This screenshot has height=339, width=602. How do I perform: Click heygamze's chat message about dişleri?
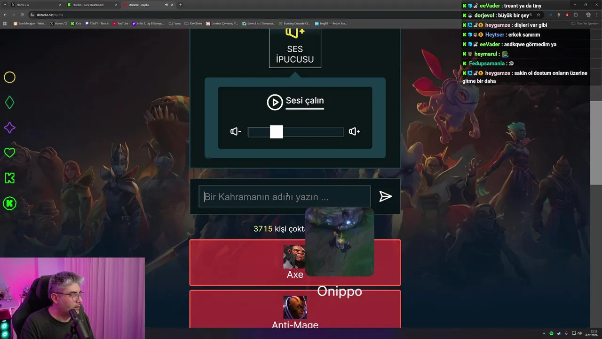(x=505, y=25)
